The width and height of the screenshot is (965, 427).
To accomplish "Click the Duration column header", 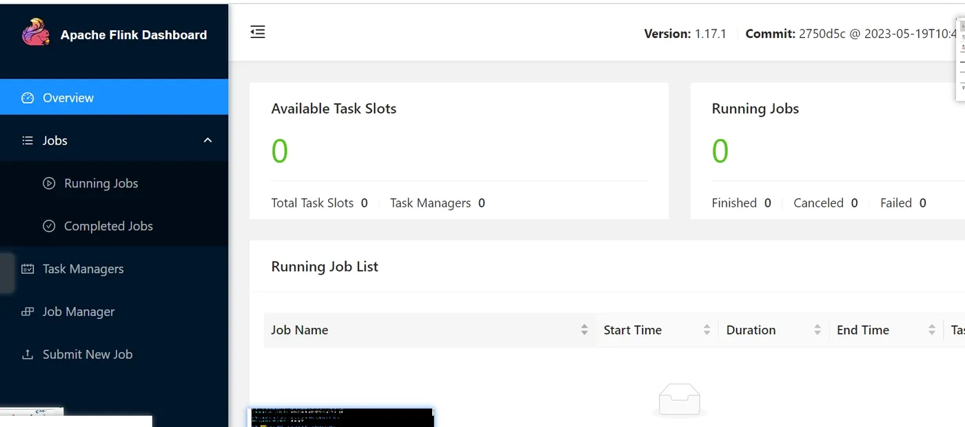I will click(773, 330).
